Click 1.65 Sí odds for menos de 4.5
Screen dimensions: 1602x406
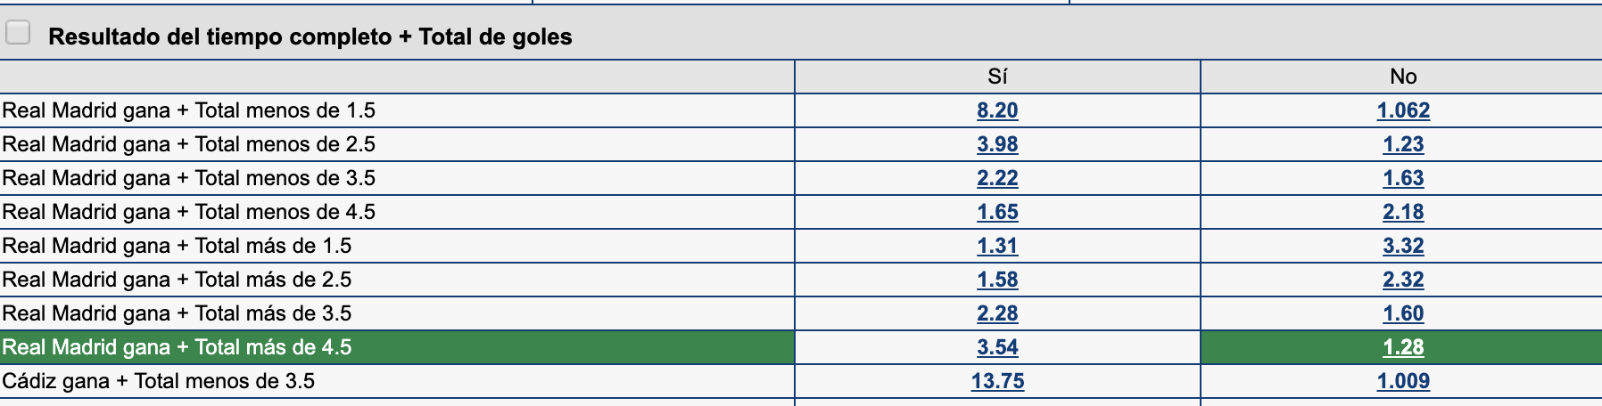pyautogui.click(x=997, y=212)
